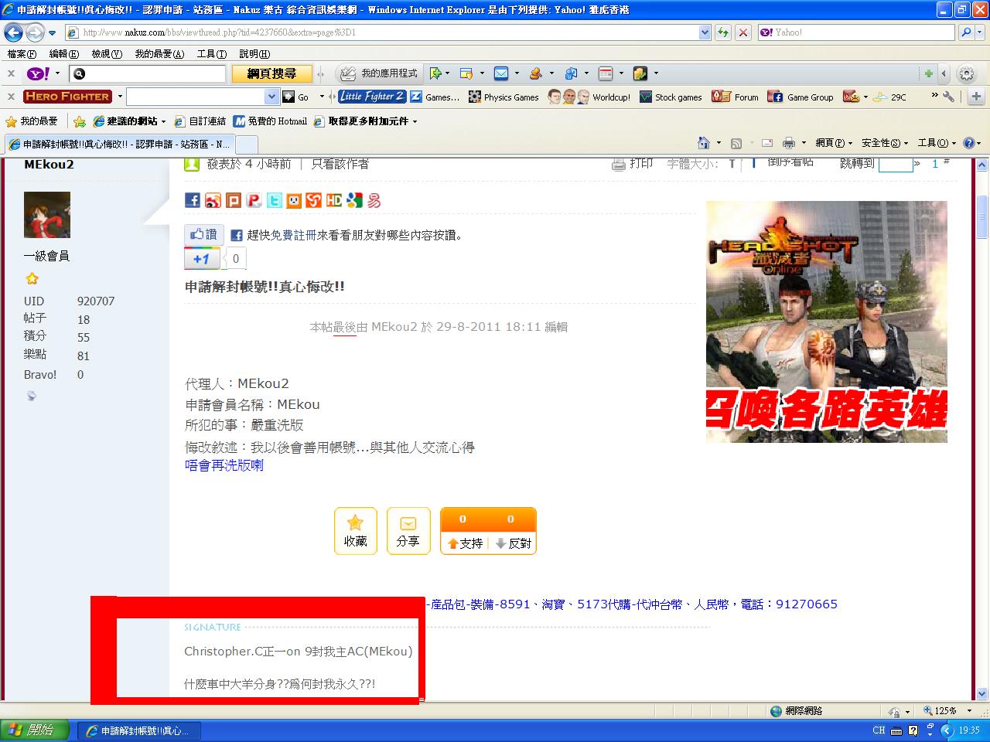The width and height of the screenshot is (990, 742).
Task: Stop loading with the red X icon
Action: click(x=743, y=32)
